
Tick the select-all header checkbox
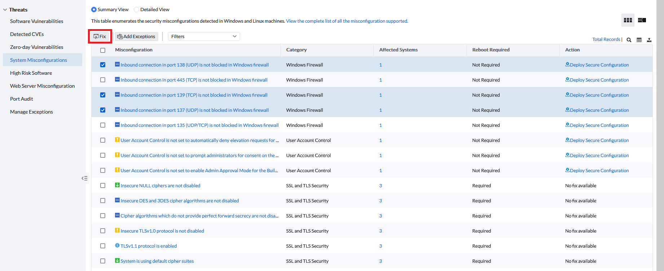click(x=103, y=50)
